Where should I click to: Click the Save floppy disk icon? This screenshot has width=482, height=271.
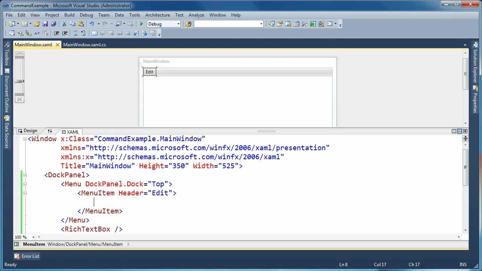tap(45, 24)
